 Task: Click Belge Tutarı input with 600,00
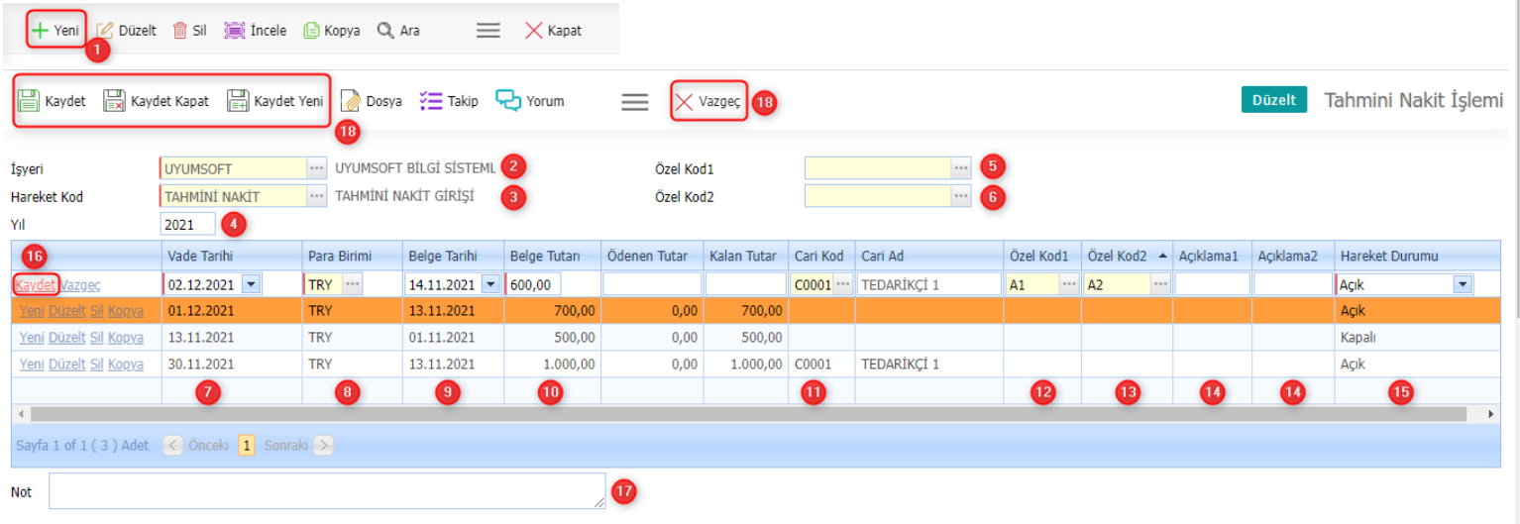click(534, 284)
